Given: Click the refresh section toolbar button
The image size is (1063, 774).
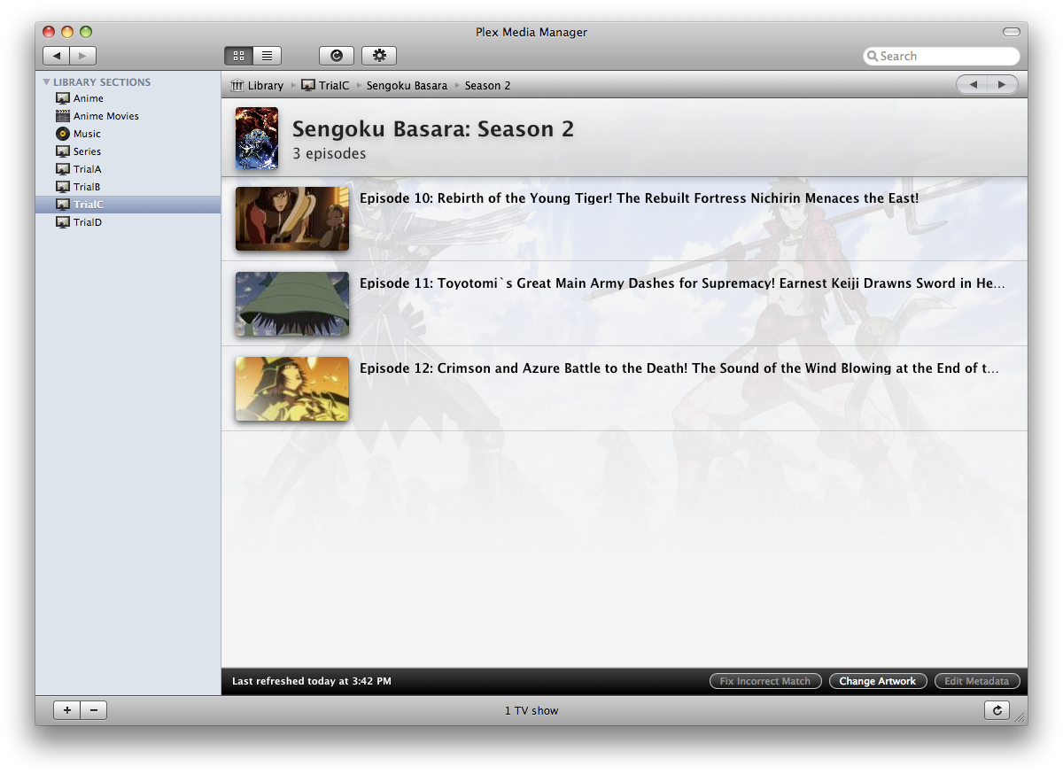Looking at the screenshot, I should click(336, 56).
